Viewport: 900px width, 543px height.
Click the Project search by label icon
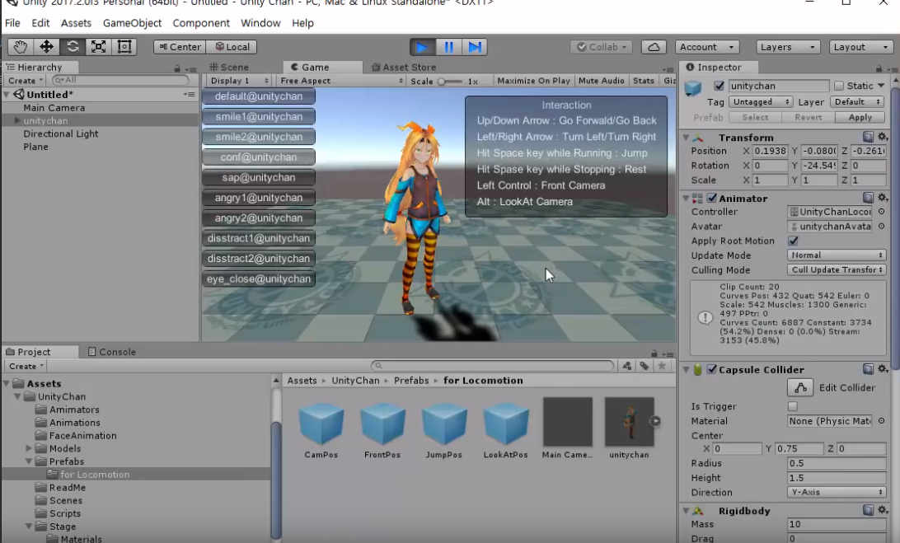pos(644,366)
